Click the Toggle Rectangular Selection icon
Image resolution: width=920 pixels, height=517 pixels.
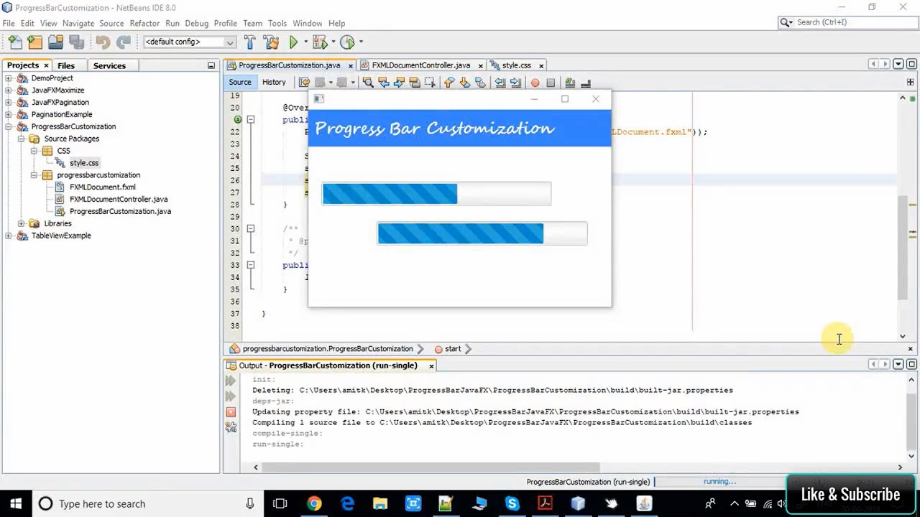430,83
